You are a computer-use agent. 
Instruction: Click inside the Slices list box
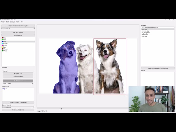pos(158,79)
